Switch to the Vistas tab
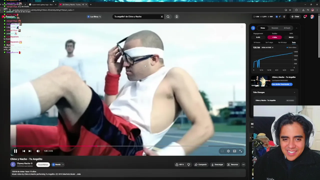 point(262,28)
